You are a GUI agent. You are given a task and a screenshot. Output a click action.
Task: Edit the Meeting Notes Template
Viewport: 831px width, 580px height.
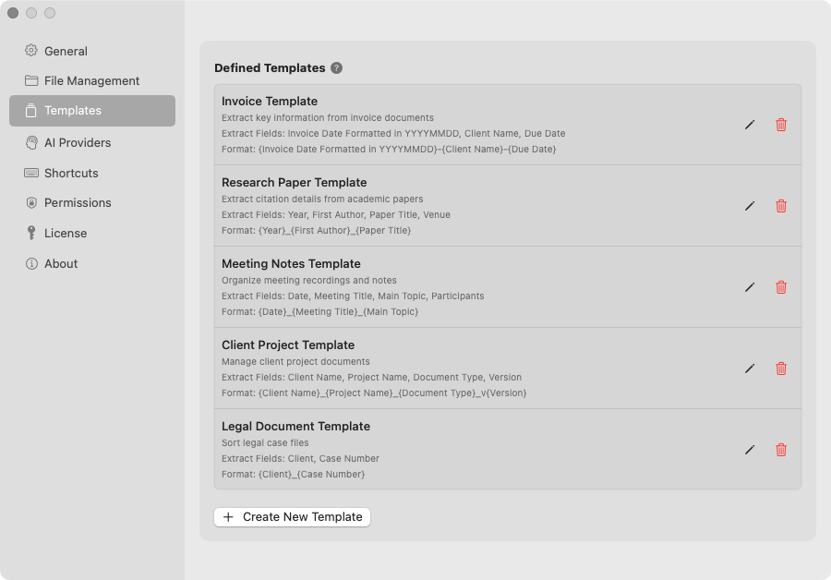[750, 287]
